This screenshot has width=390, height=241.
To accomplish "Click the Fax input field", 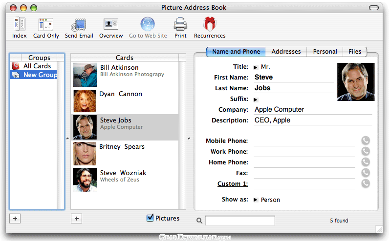I will (x=304, y=173).
